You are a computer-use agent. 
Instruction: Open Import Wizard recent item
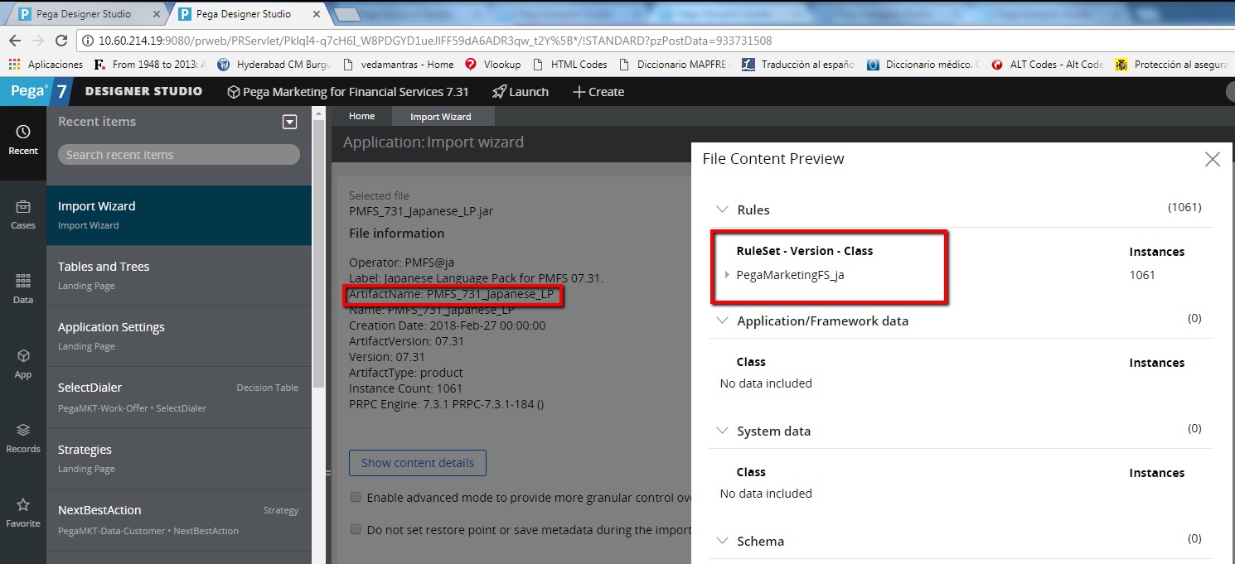[x=179, y=215]
